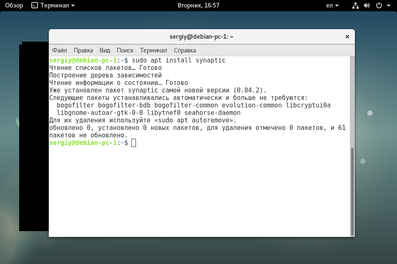This screenshot has width=397, height=264.
Task: Open the Правка menu
Action: click(x=83, y=50)
